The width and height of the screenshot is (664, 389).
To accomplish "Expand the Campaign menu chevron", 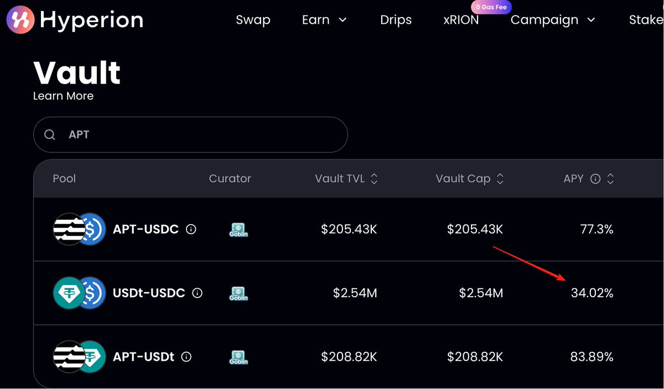I will pos(591,20).
